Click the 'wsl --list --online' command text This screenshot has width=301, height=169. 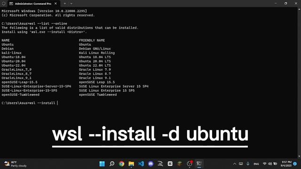[48, 23]
